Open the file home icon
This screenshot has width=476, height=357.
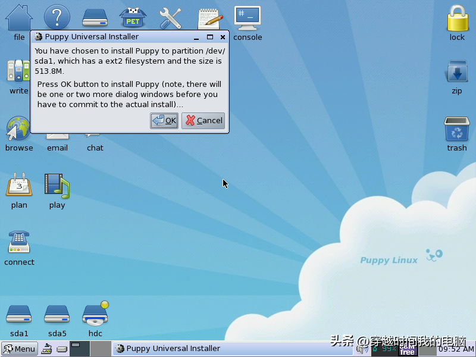pos(19,17)
